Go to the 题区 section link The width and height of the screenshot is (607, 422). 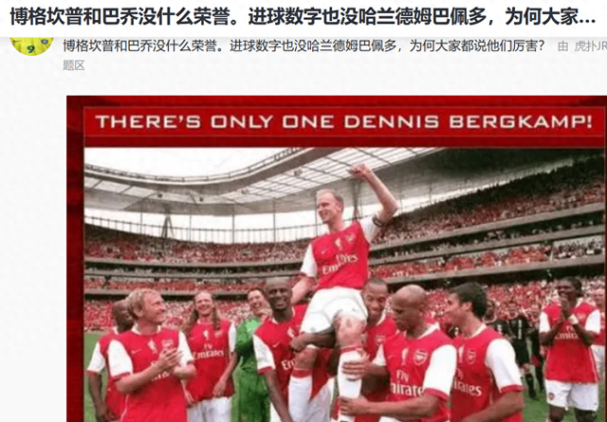pyautogui.click(x=74, y=65)
